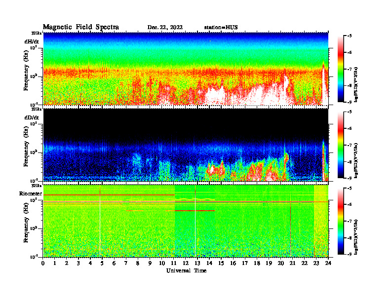
Task: Click the "14" hour tick label
Action: [209, 264]
